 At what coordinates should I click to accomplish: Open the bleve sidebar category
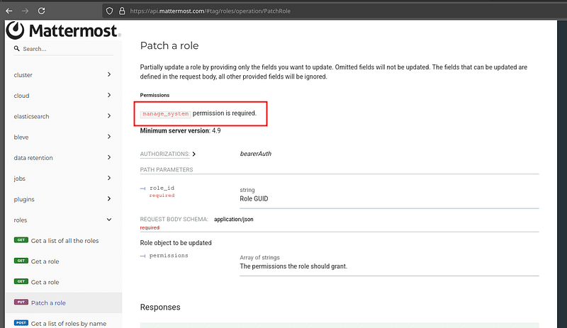point(21,137)
